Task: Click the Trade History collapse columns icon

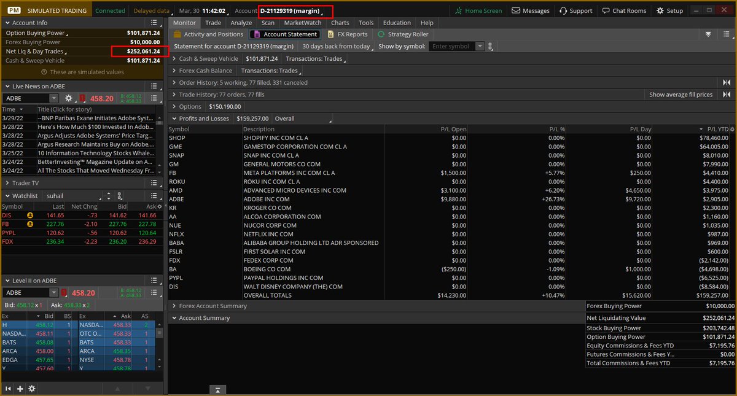Action: point(727,95)
